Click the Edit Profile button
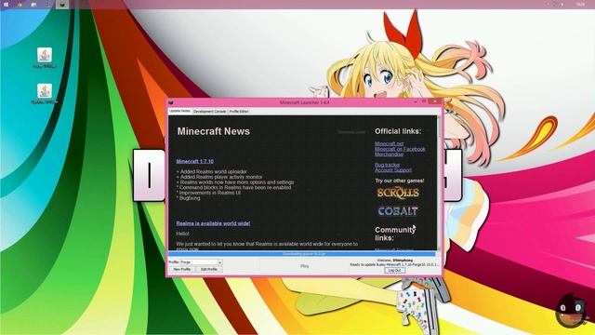This screenshot has width=595, height=335. 208,269
